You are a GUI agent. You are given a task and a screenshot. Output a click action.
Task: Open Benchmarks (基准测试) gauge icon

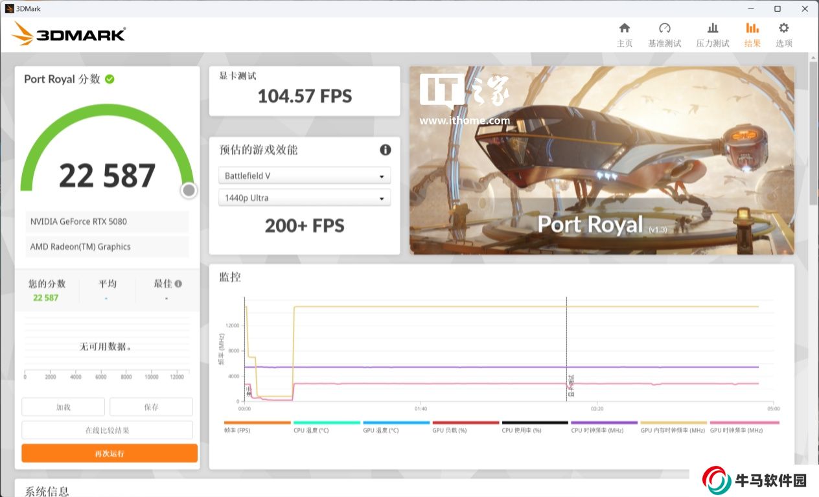pyautogui.click(x=664, y=29)
